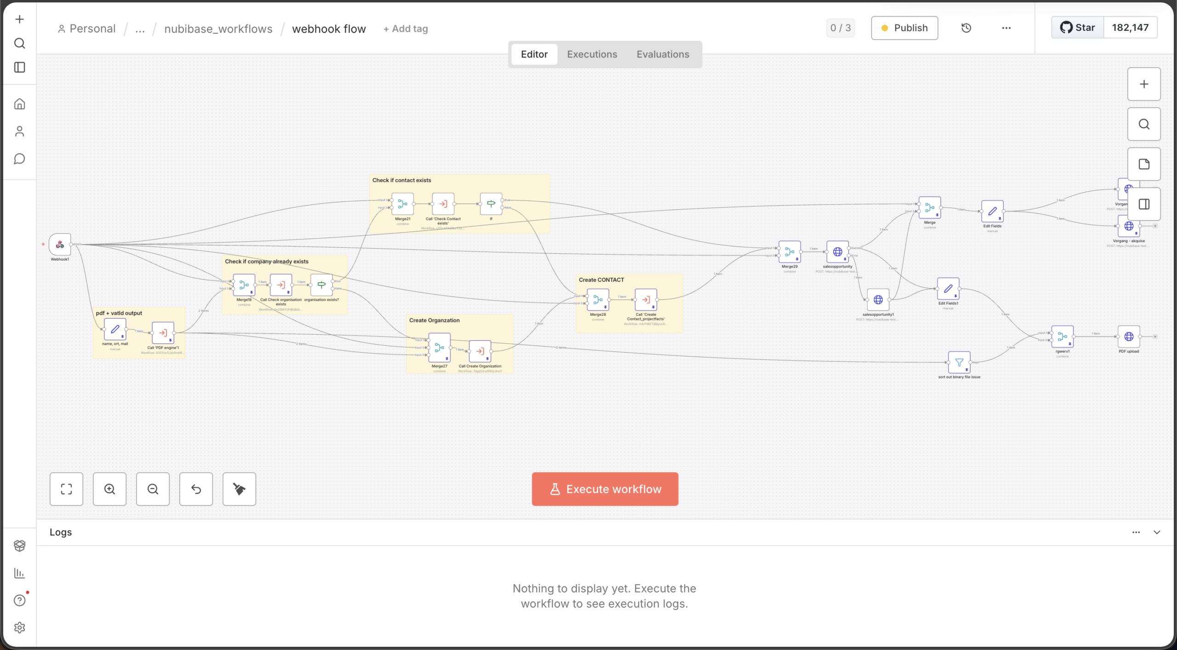1177x650 pixels.
Task: Click the Add tag field
Action: click(406, 29)
